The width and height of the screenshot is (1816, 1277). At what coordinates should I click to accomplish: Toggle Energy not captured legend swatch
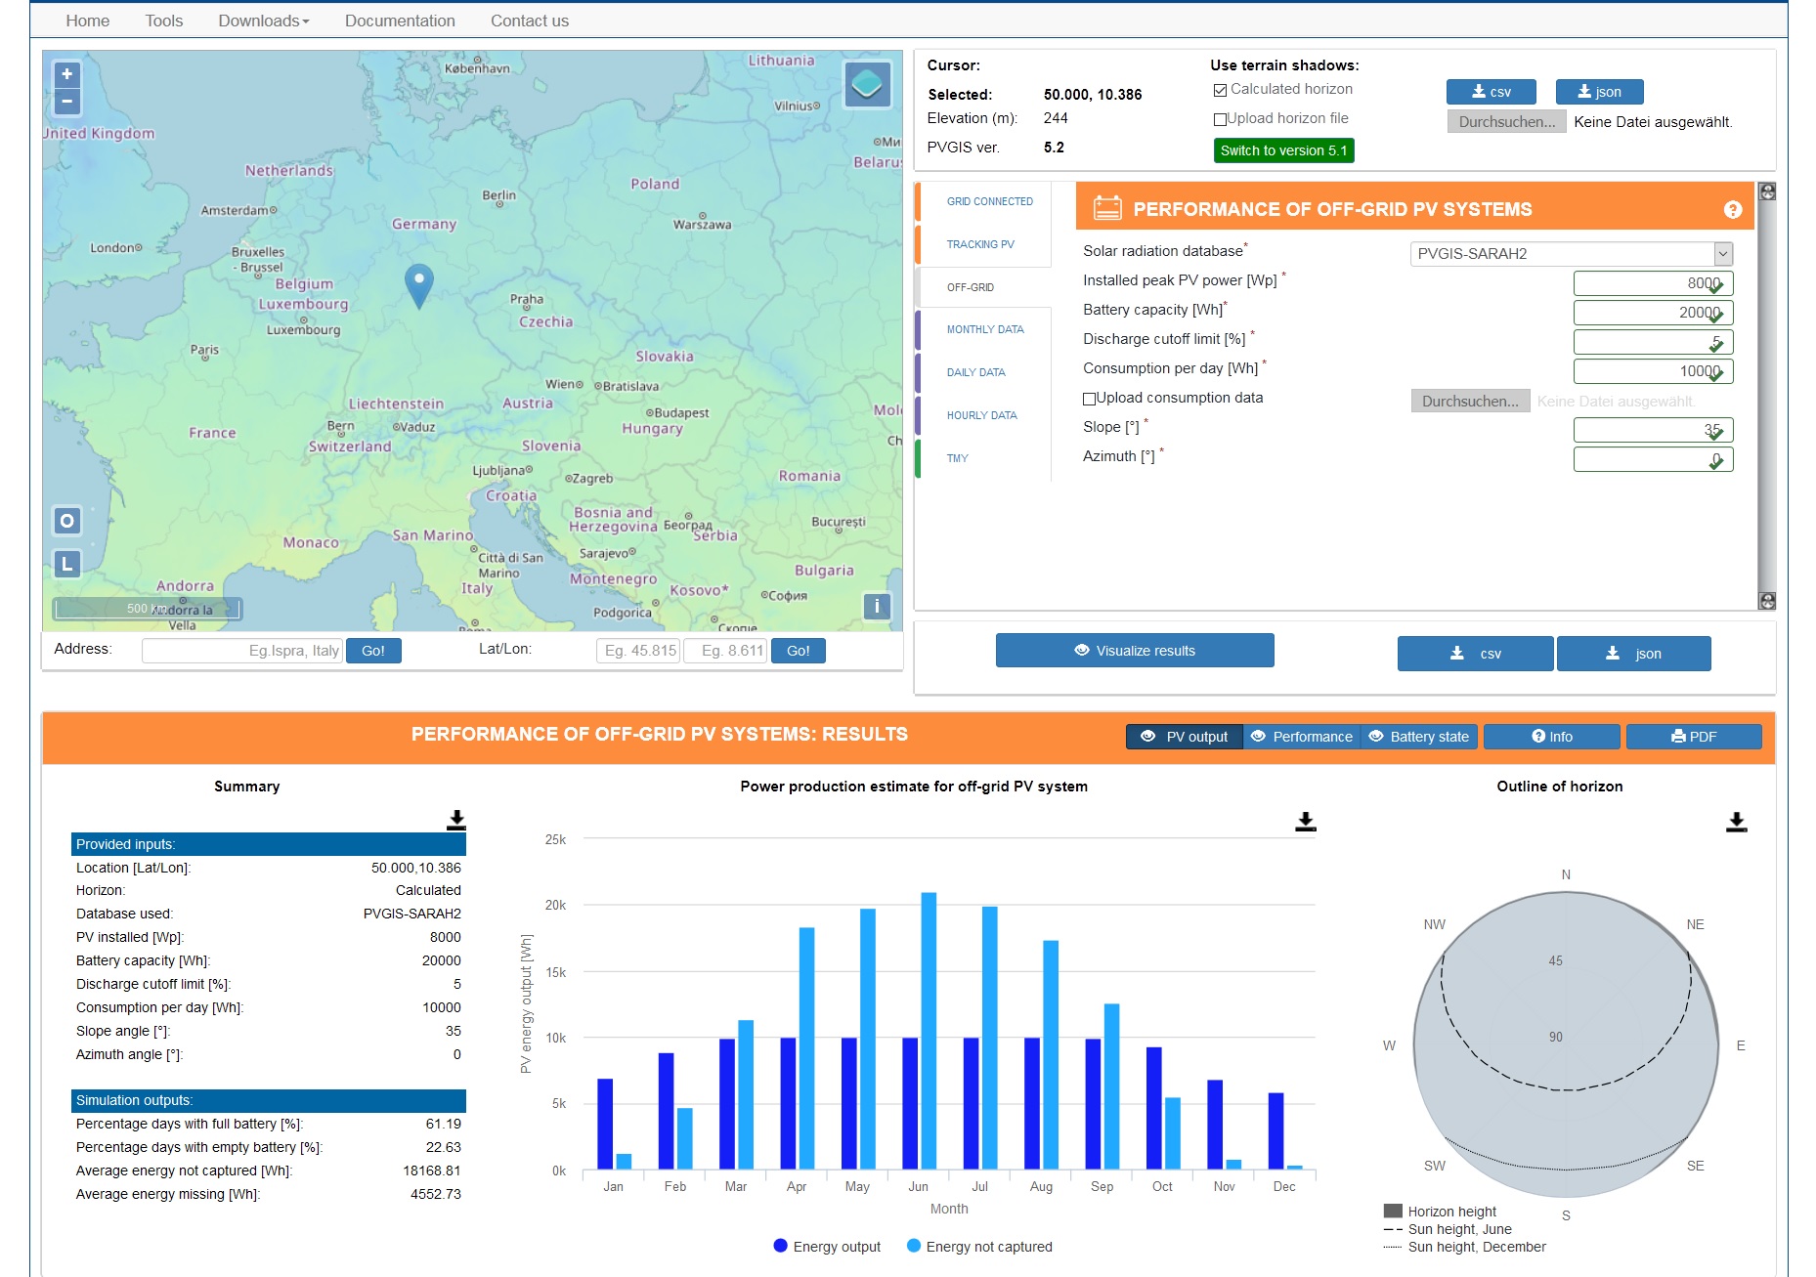[x=913, y=1246]
